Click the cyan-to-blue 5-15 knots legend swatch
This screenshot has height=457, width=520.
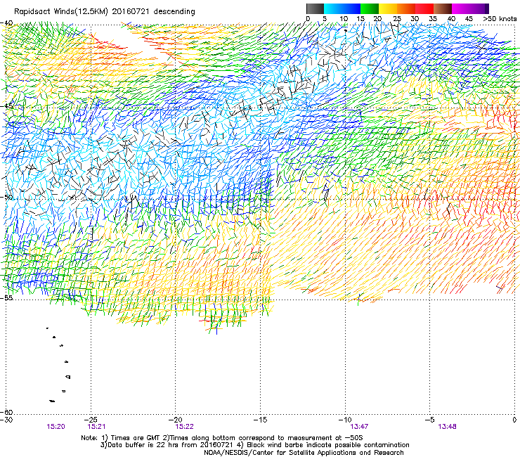coord(342,8)
